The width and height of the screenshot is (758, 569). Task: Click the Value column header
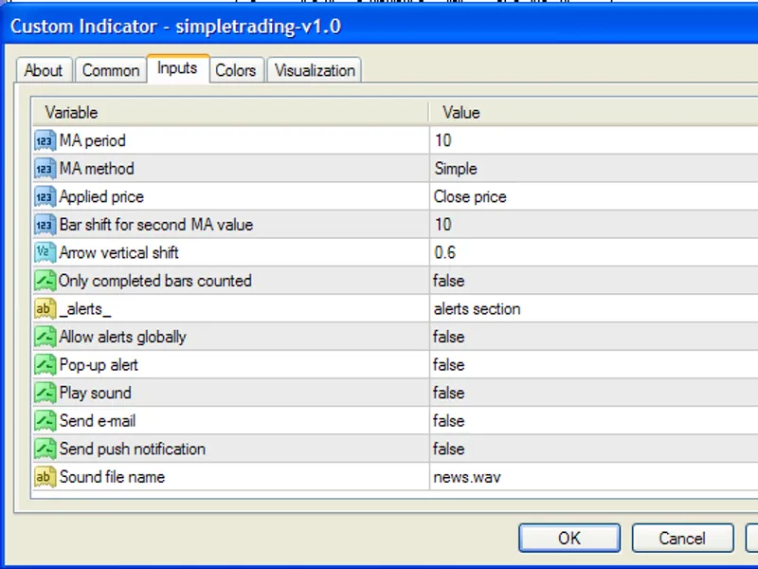click(594, 112)
